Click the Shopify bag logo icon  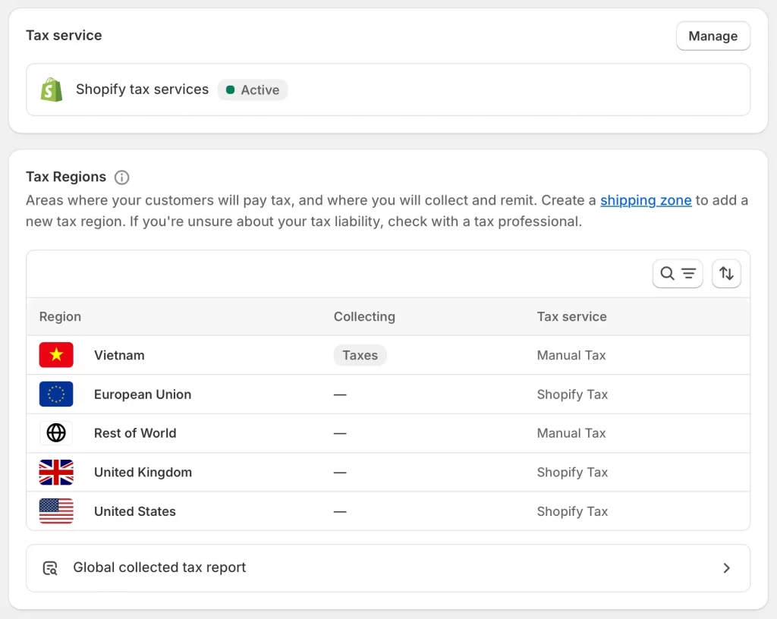click(52, 90)
